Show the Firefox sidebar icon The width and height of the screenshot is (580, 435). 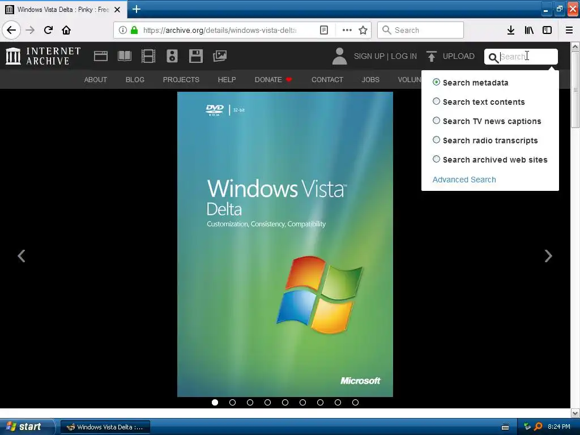pyautogui.click(x=547, y=30)
